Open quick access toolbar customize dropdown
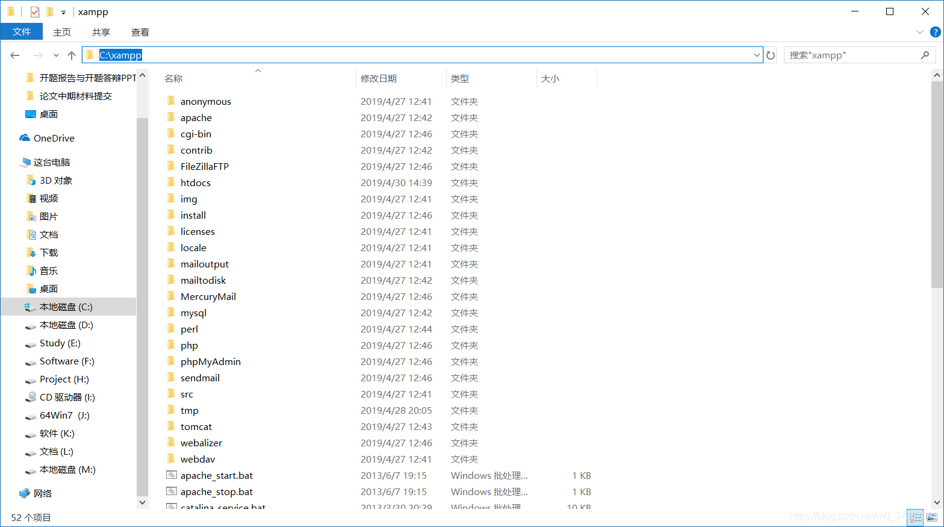 tap(63, 12)
